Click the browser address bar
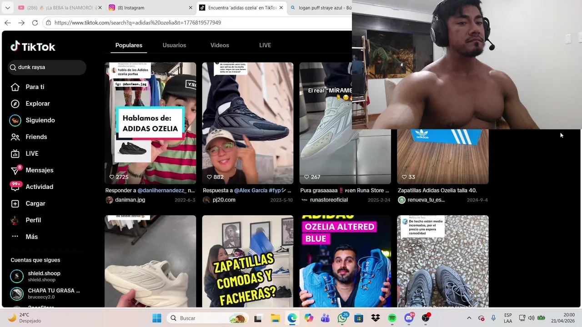This screenshot has height=327, width=582. click(198, 23)
